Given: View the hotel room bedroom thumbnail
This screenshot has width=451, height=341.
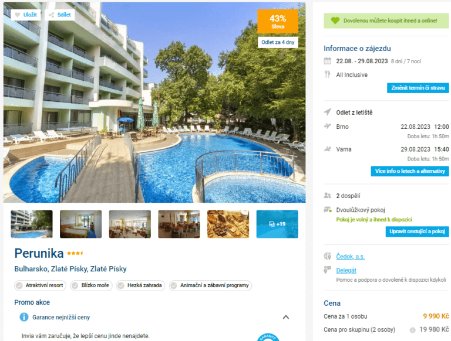Looking at the screenshot, I should pyautogui.click(x=81, y=224).
